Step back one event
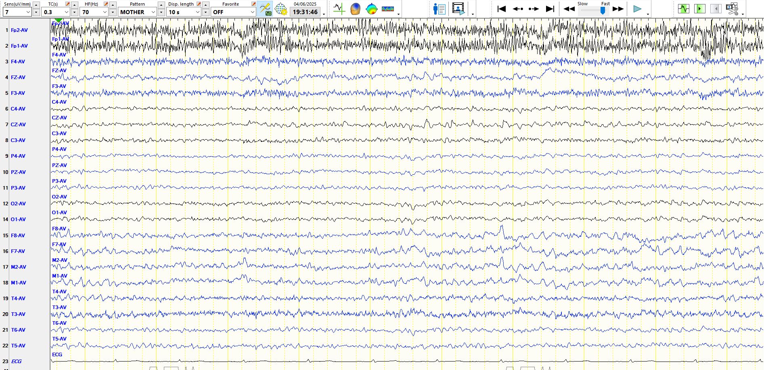 518,9
